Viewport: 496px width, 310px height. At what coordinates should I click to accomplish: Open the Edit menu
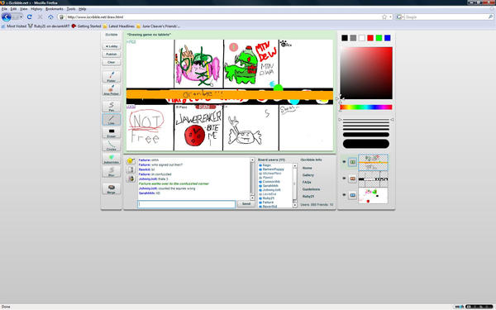13,9
